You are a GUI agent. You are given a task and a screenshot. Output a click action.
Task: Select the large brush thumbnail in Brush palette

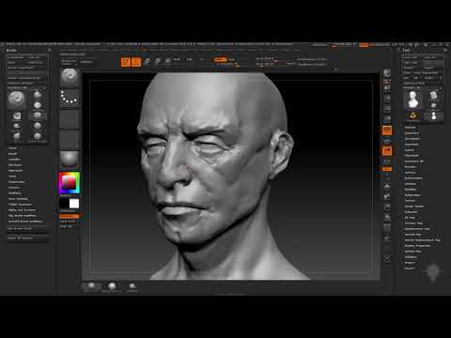click(17, 100)
